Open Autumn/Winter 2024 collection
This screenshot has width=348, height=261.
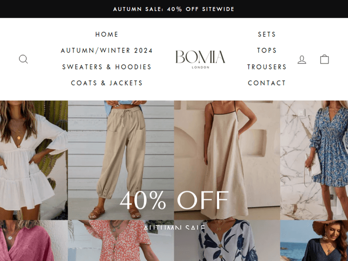click(107, 51)
